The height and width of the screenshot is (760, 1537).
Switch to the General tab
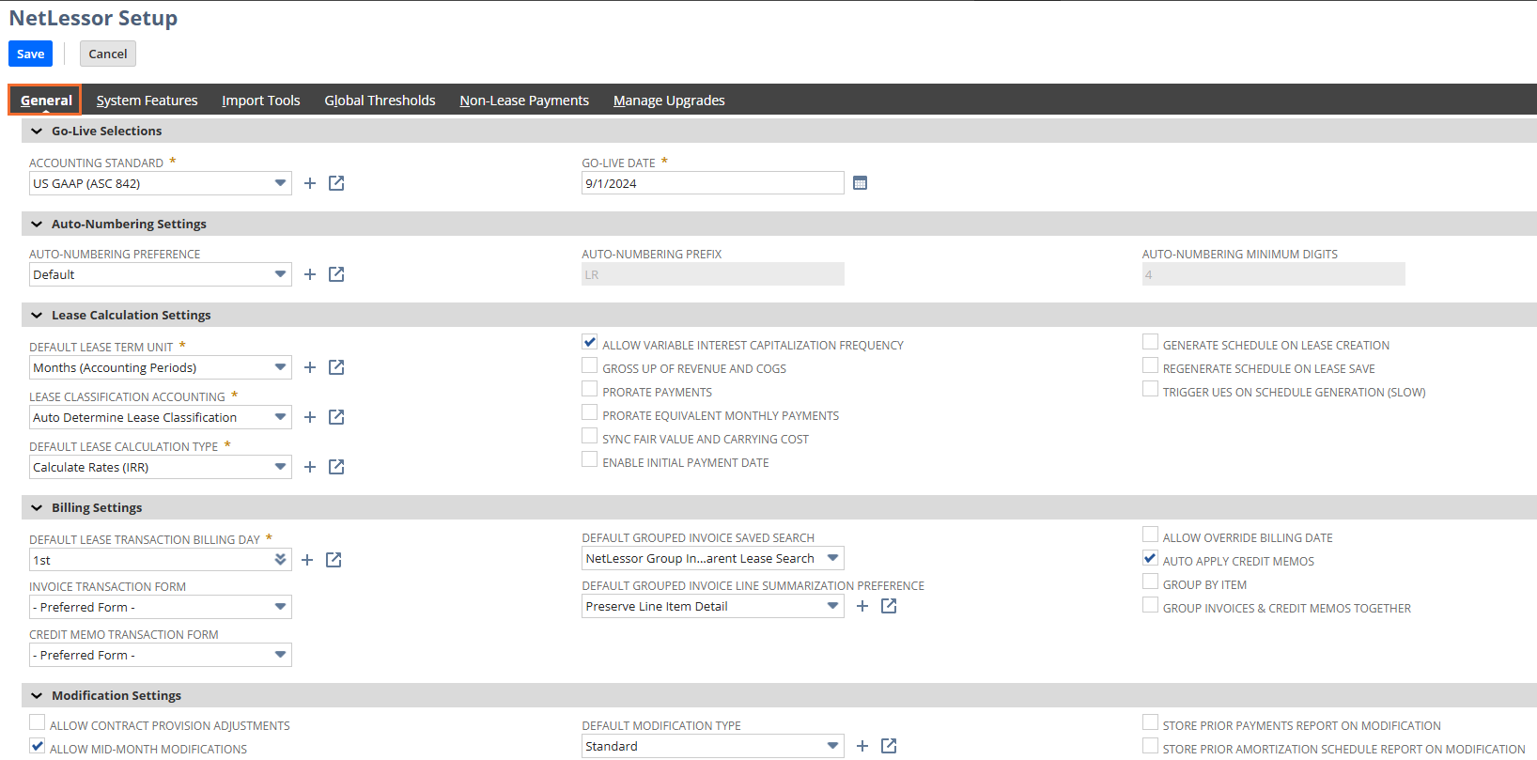click(46, 101)
